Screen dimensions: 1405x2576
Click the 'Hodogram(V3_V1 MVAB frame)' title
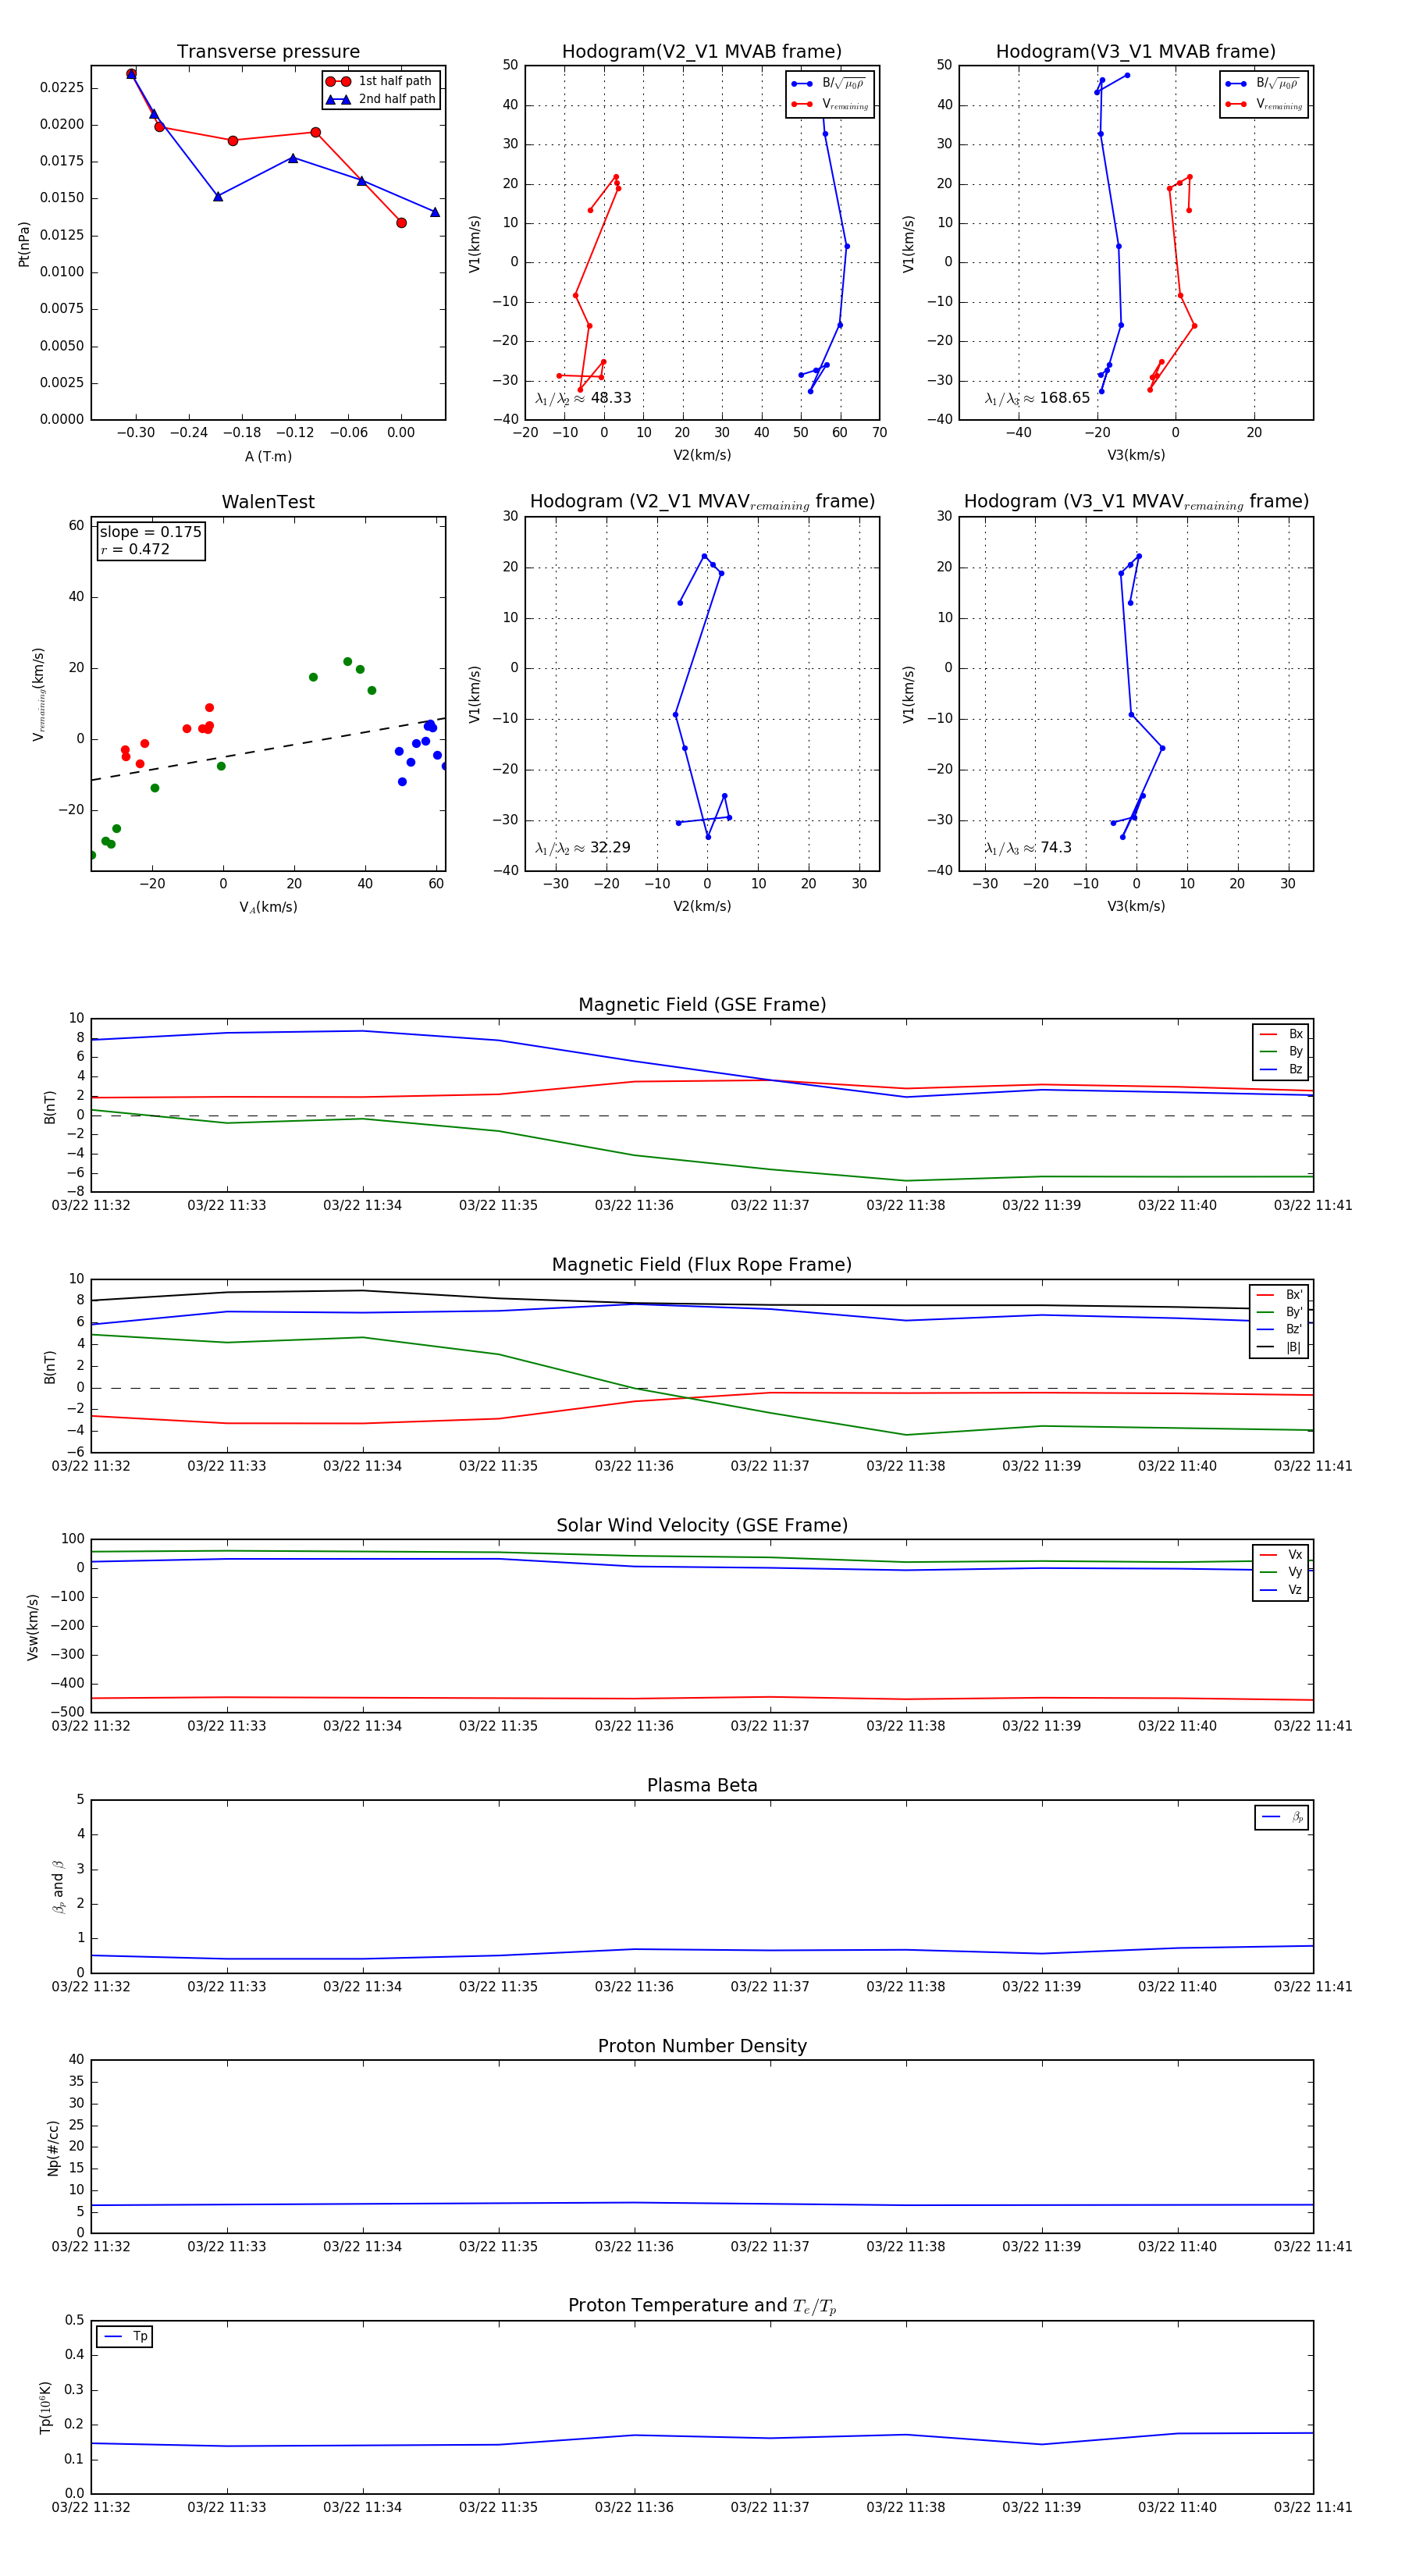[x=1136, y=52]
